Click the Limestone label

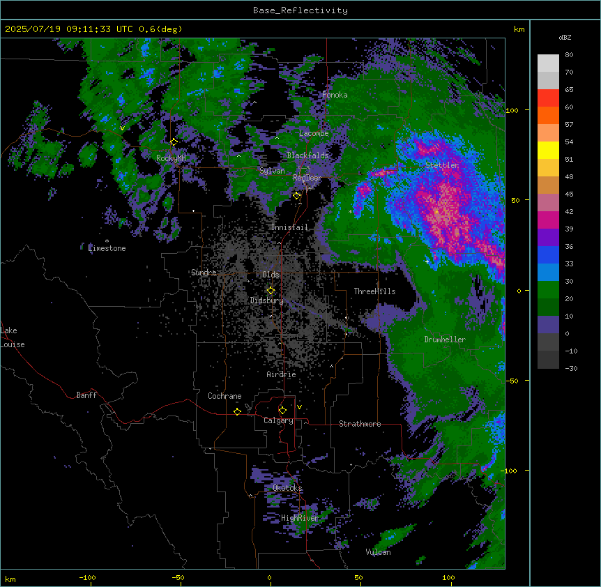(x=107, y=248)
